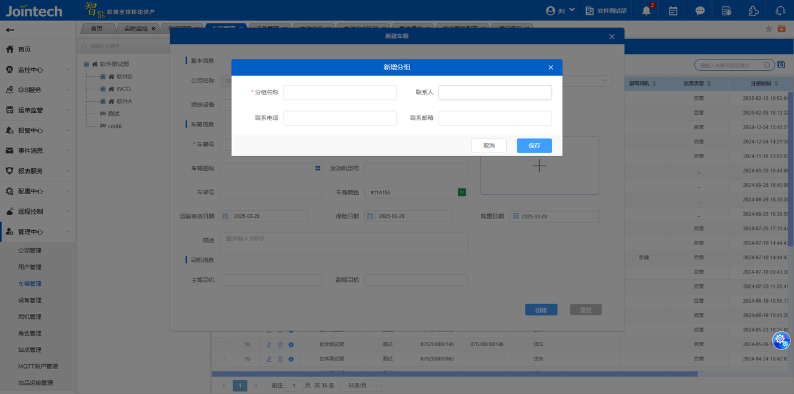Viewport: 794px width, 394px height.
Task: Click the orange favorites folder icon
Action: click(x=782, y=29)
